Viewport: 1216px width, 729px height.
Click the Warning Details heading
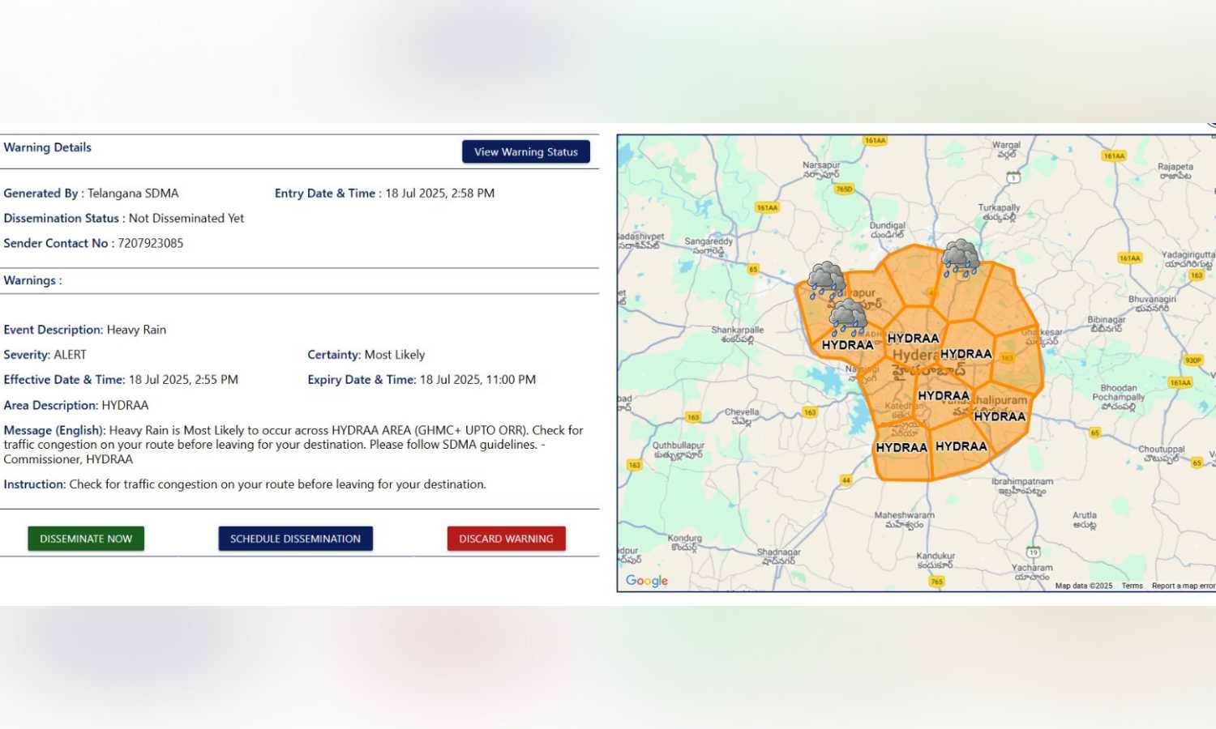click(x=47, y=147)
